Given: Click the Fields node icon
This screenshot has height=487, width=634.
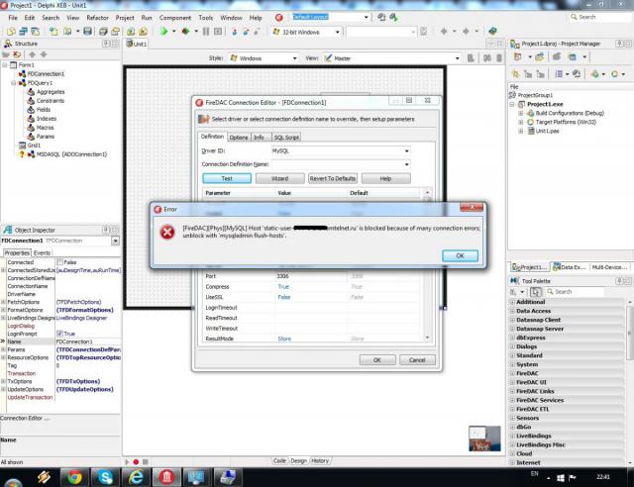Looking at the screenshot, I should point(31,110).
